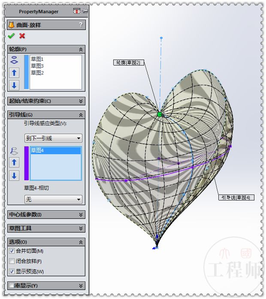Select guide curve 草图4 entry

click(56, 150)
